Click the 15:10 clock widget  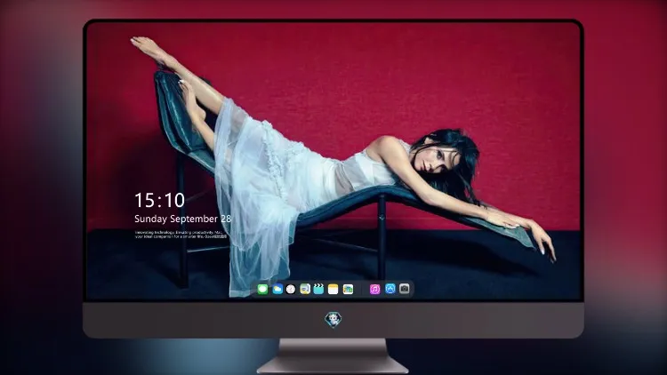click(159, 200)
